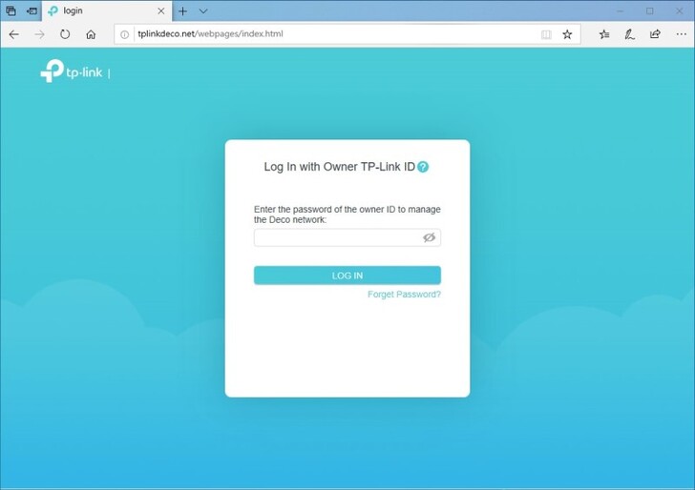
Task: Expand the tab preview chevron
Action: tap(203, 11)
